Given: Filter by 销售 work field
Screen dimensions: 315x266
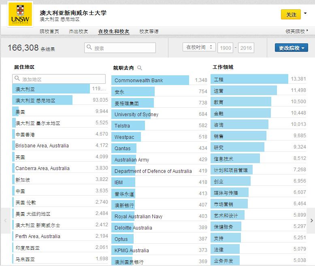Looking at the screenshot, I should [x=258, y=136].
